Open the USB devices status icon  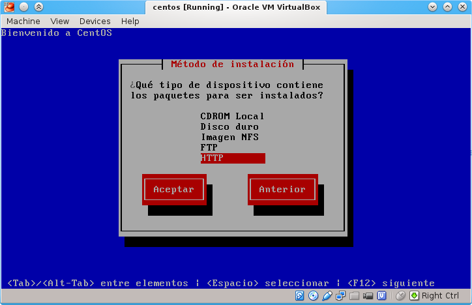(x=327, y=296)
